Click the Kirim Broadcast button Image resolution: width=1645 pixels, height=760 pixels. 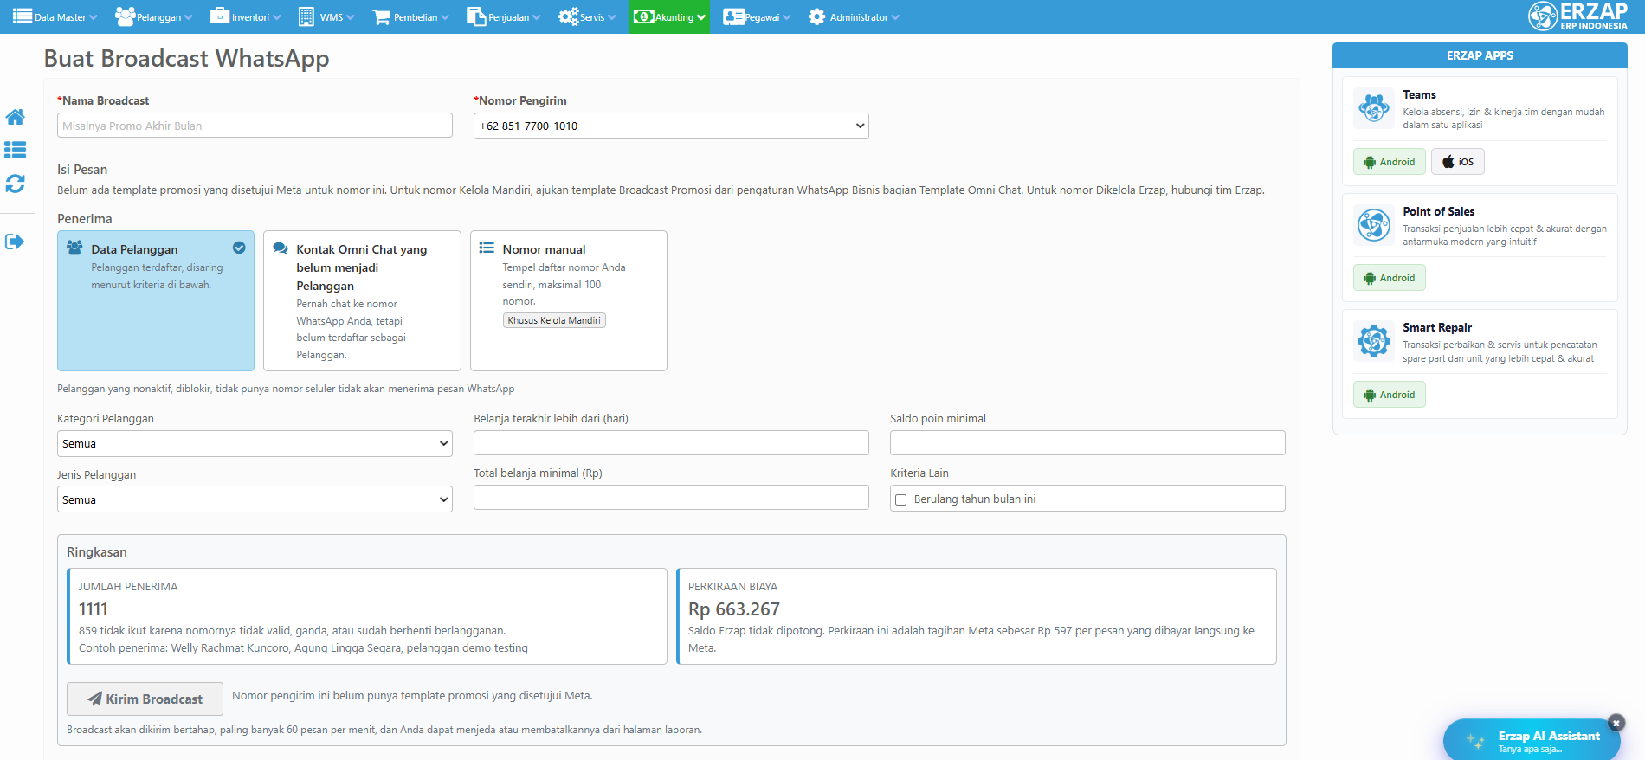(145, 699)
